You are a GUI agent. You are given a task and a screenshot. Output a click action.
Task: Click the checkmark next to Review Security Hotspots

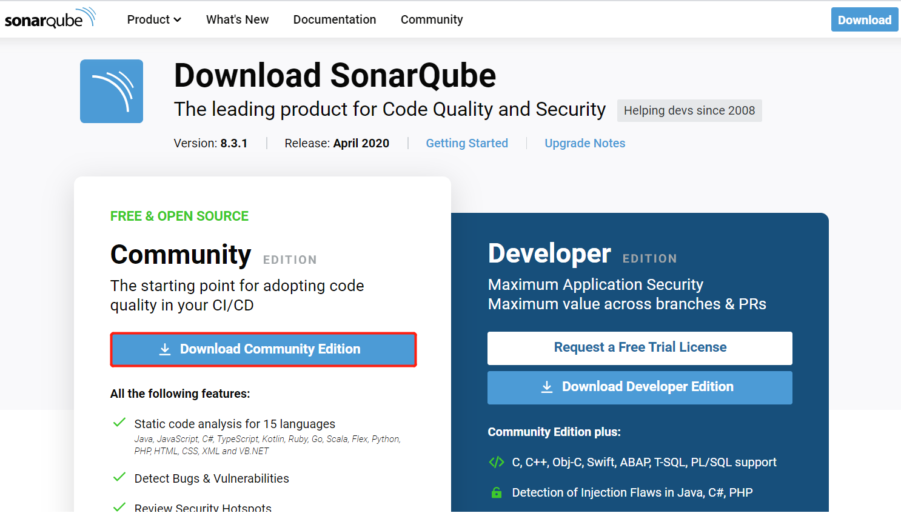coord(119,506)
